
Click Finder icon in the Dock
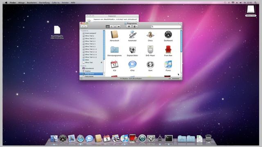pyautogui.click(x=54, y=138)
